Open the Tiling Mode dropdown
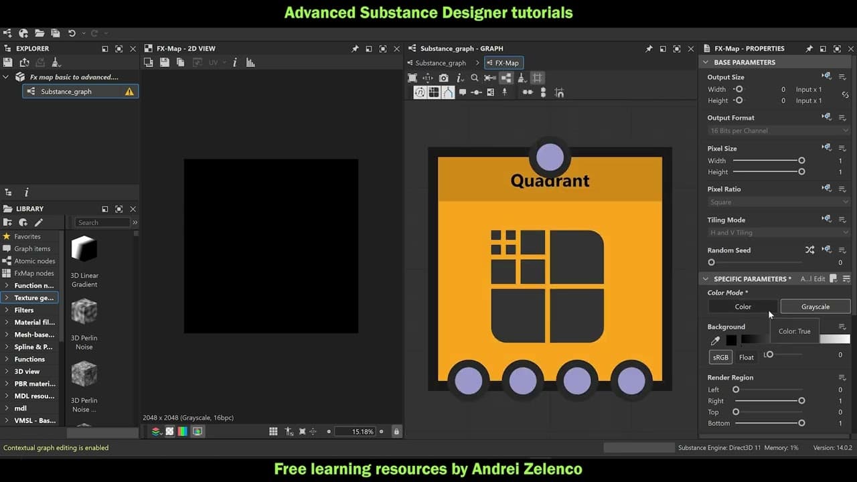857x482 pixels. click(779, 232)
